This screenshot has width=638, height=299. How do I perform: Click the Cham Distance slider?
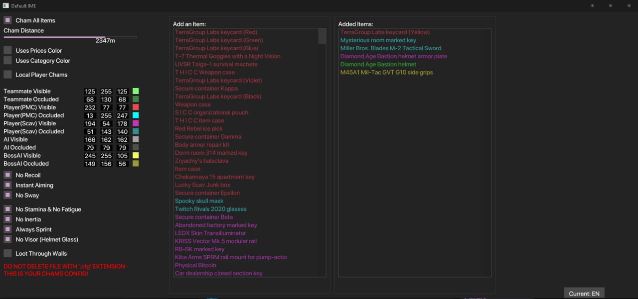coord(70,37)
